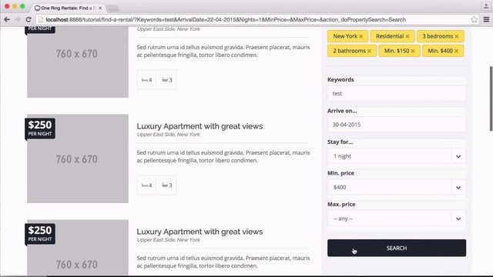
Task: Open Chrome hamburger menu
Action: [486, 19]
